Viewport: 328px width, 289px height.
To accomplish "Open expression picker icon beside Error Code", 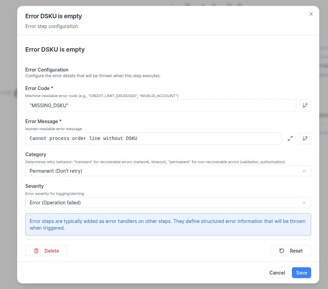I will (305, 105).
